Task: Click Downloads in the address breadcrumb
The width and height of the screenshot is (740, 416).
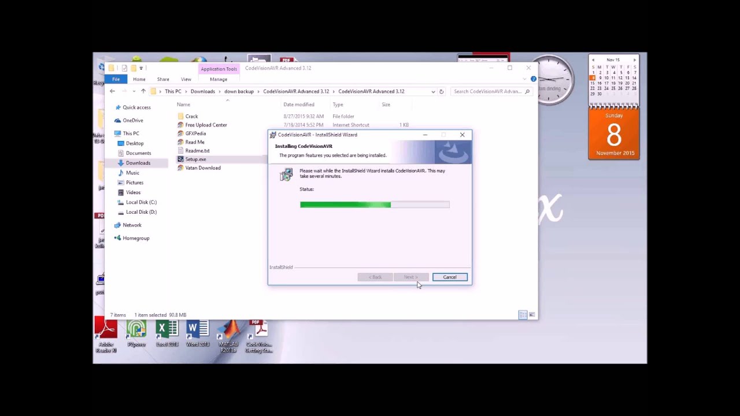Action: tap(203, 91)
